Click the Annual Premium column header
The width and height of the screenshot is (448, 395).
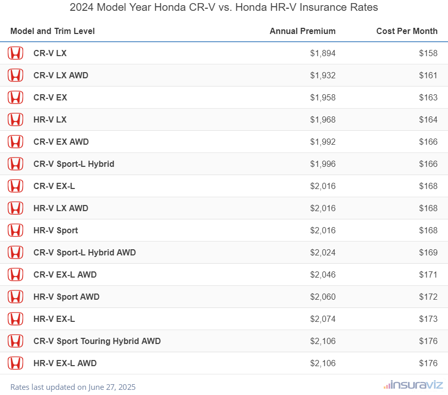(x=303, y=31)
